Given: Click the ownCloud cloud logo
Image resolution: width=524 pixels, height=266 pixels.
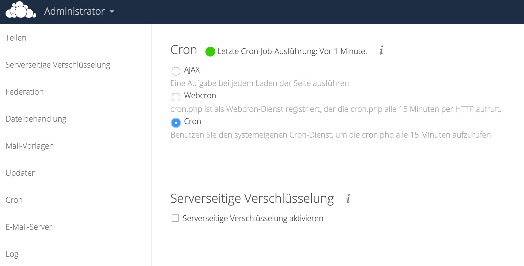Looking at the screenshot, I should (21, 11).
